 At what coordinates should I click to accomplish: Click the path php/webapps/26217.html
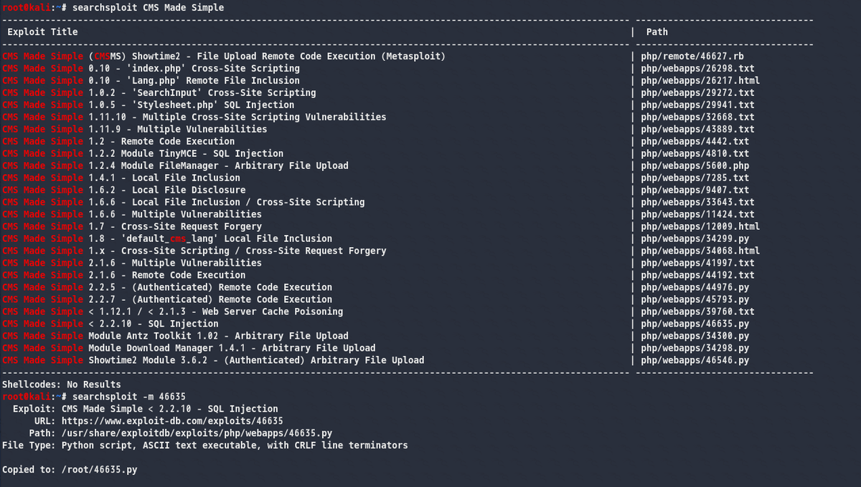700,80
